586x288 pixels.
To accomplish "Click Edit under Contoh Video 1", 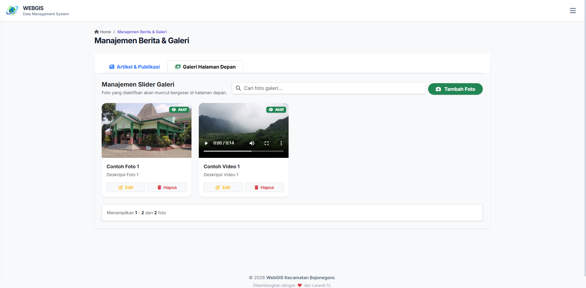I will (x=223, y=187).
